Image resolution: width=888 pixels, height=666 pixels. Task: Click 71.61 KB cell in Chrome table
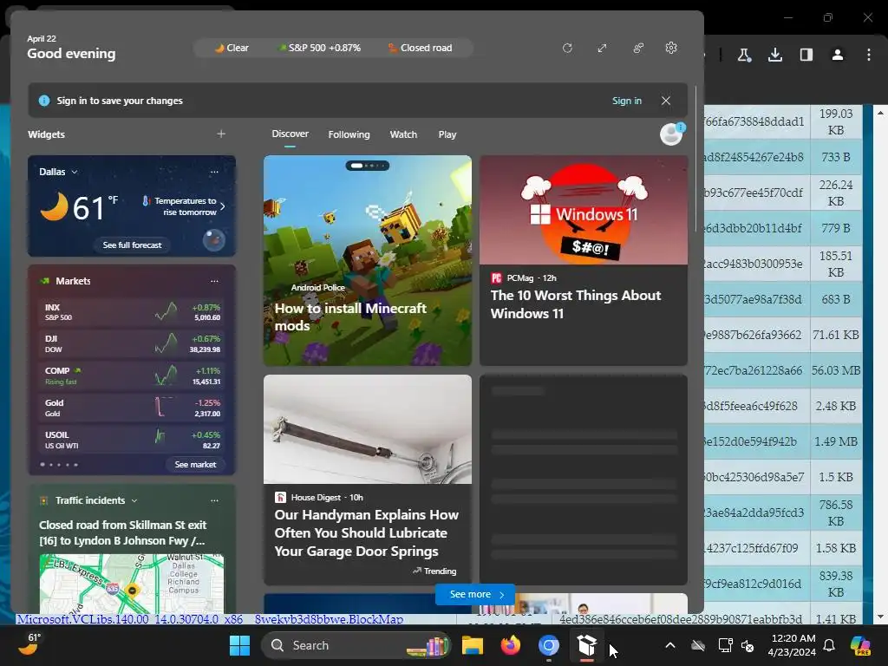pos(836,335)
